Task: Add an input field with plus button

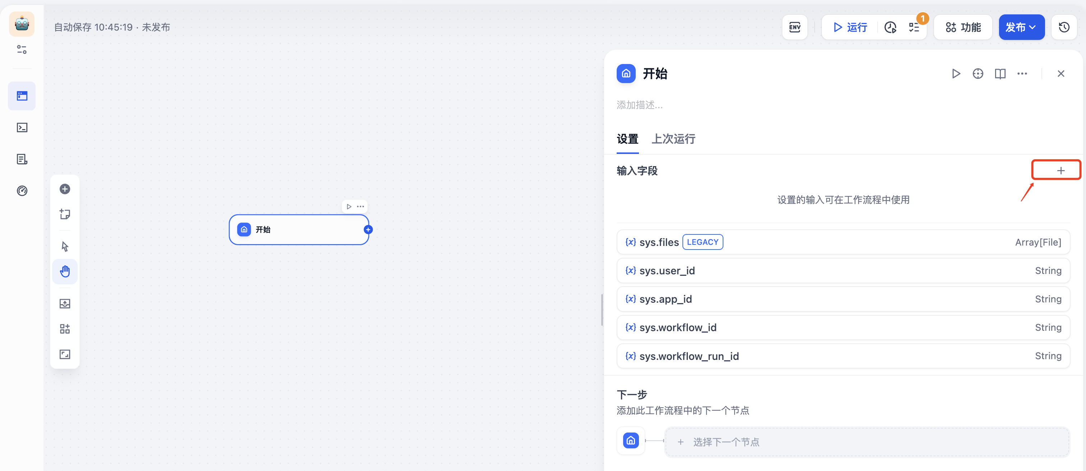Action: [1061, 170]
